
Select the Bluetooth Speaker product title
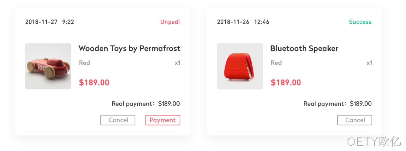click(x=304, y=49)
